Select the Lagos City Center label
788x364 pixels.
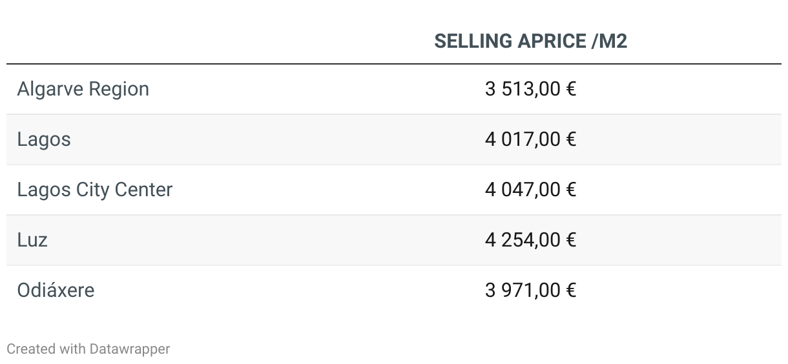[94, 190]
